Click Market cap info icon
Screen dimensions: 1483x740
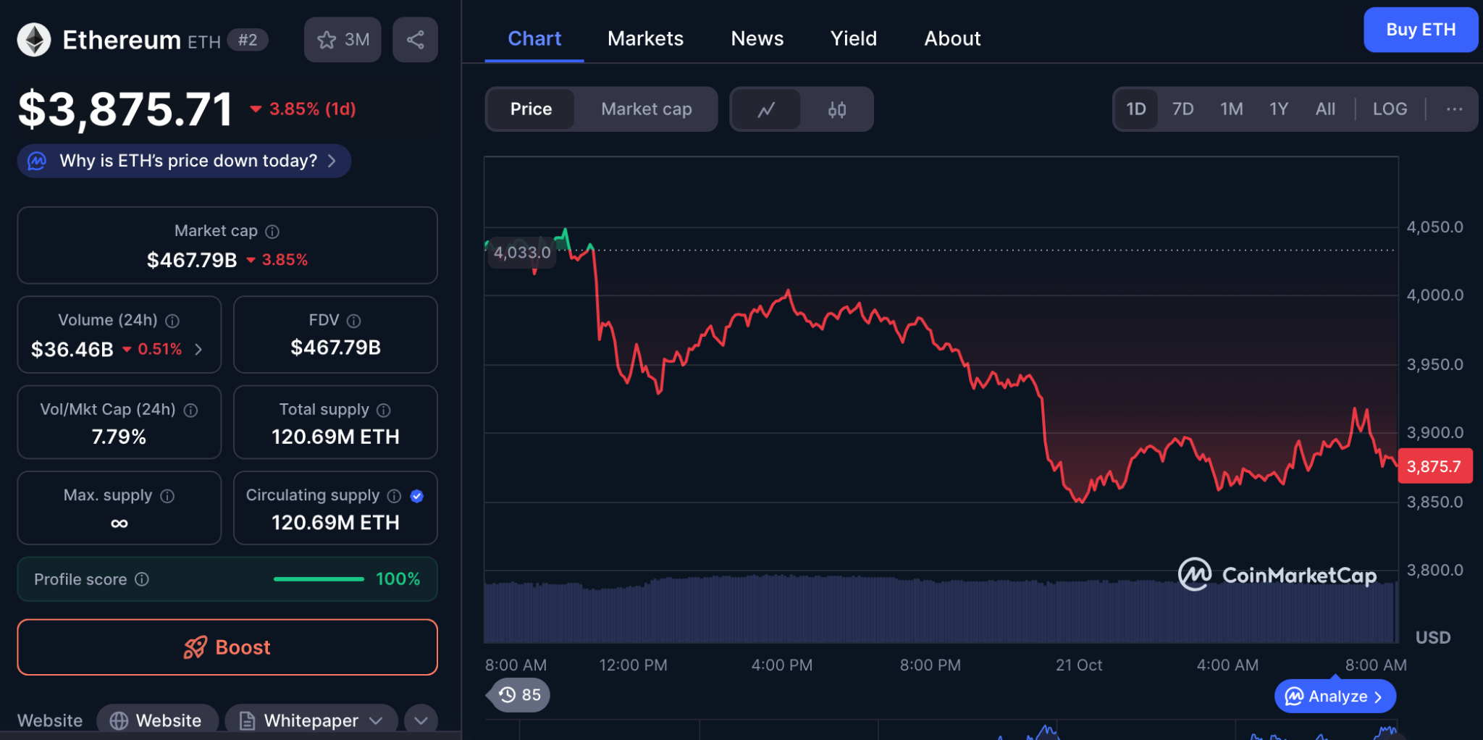pyautogui.click(x=272, y=232)
